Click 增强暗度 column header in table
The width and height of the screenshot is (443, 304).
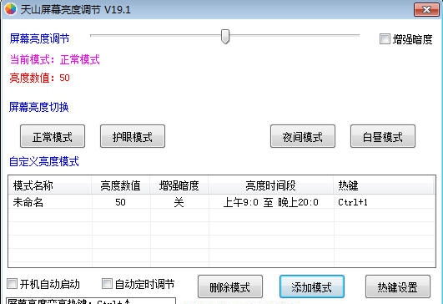click(179, 185)
